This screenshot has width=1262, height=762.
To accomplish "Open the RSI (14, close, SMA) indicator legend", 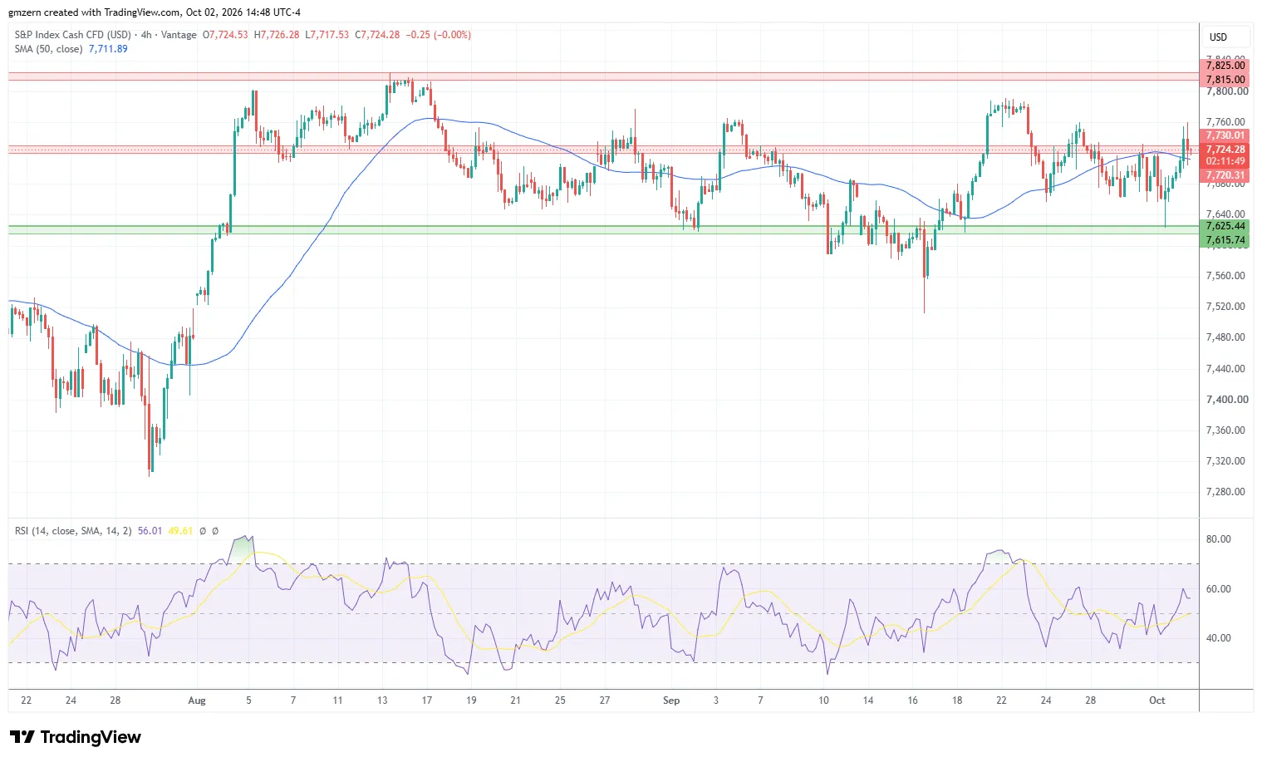I will tap(73, 531).
